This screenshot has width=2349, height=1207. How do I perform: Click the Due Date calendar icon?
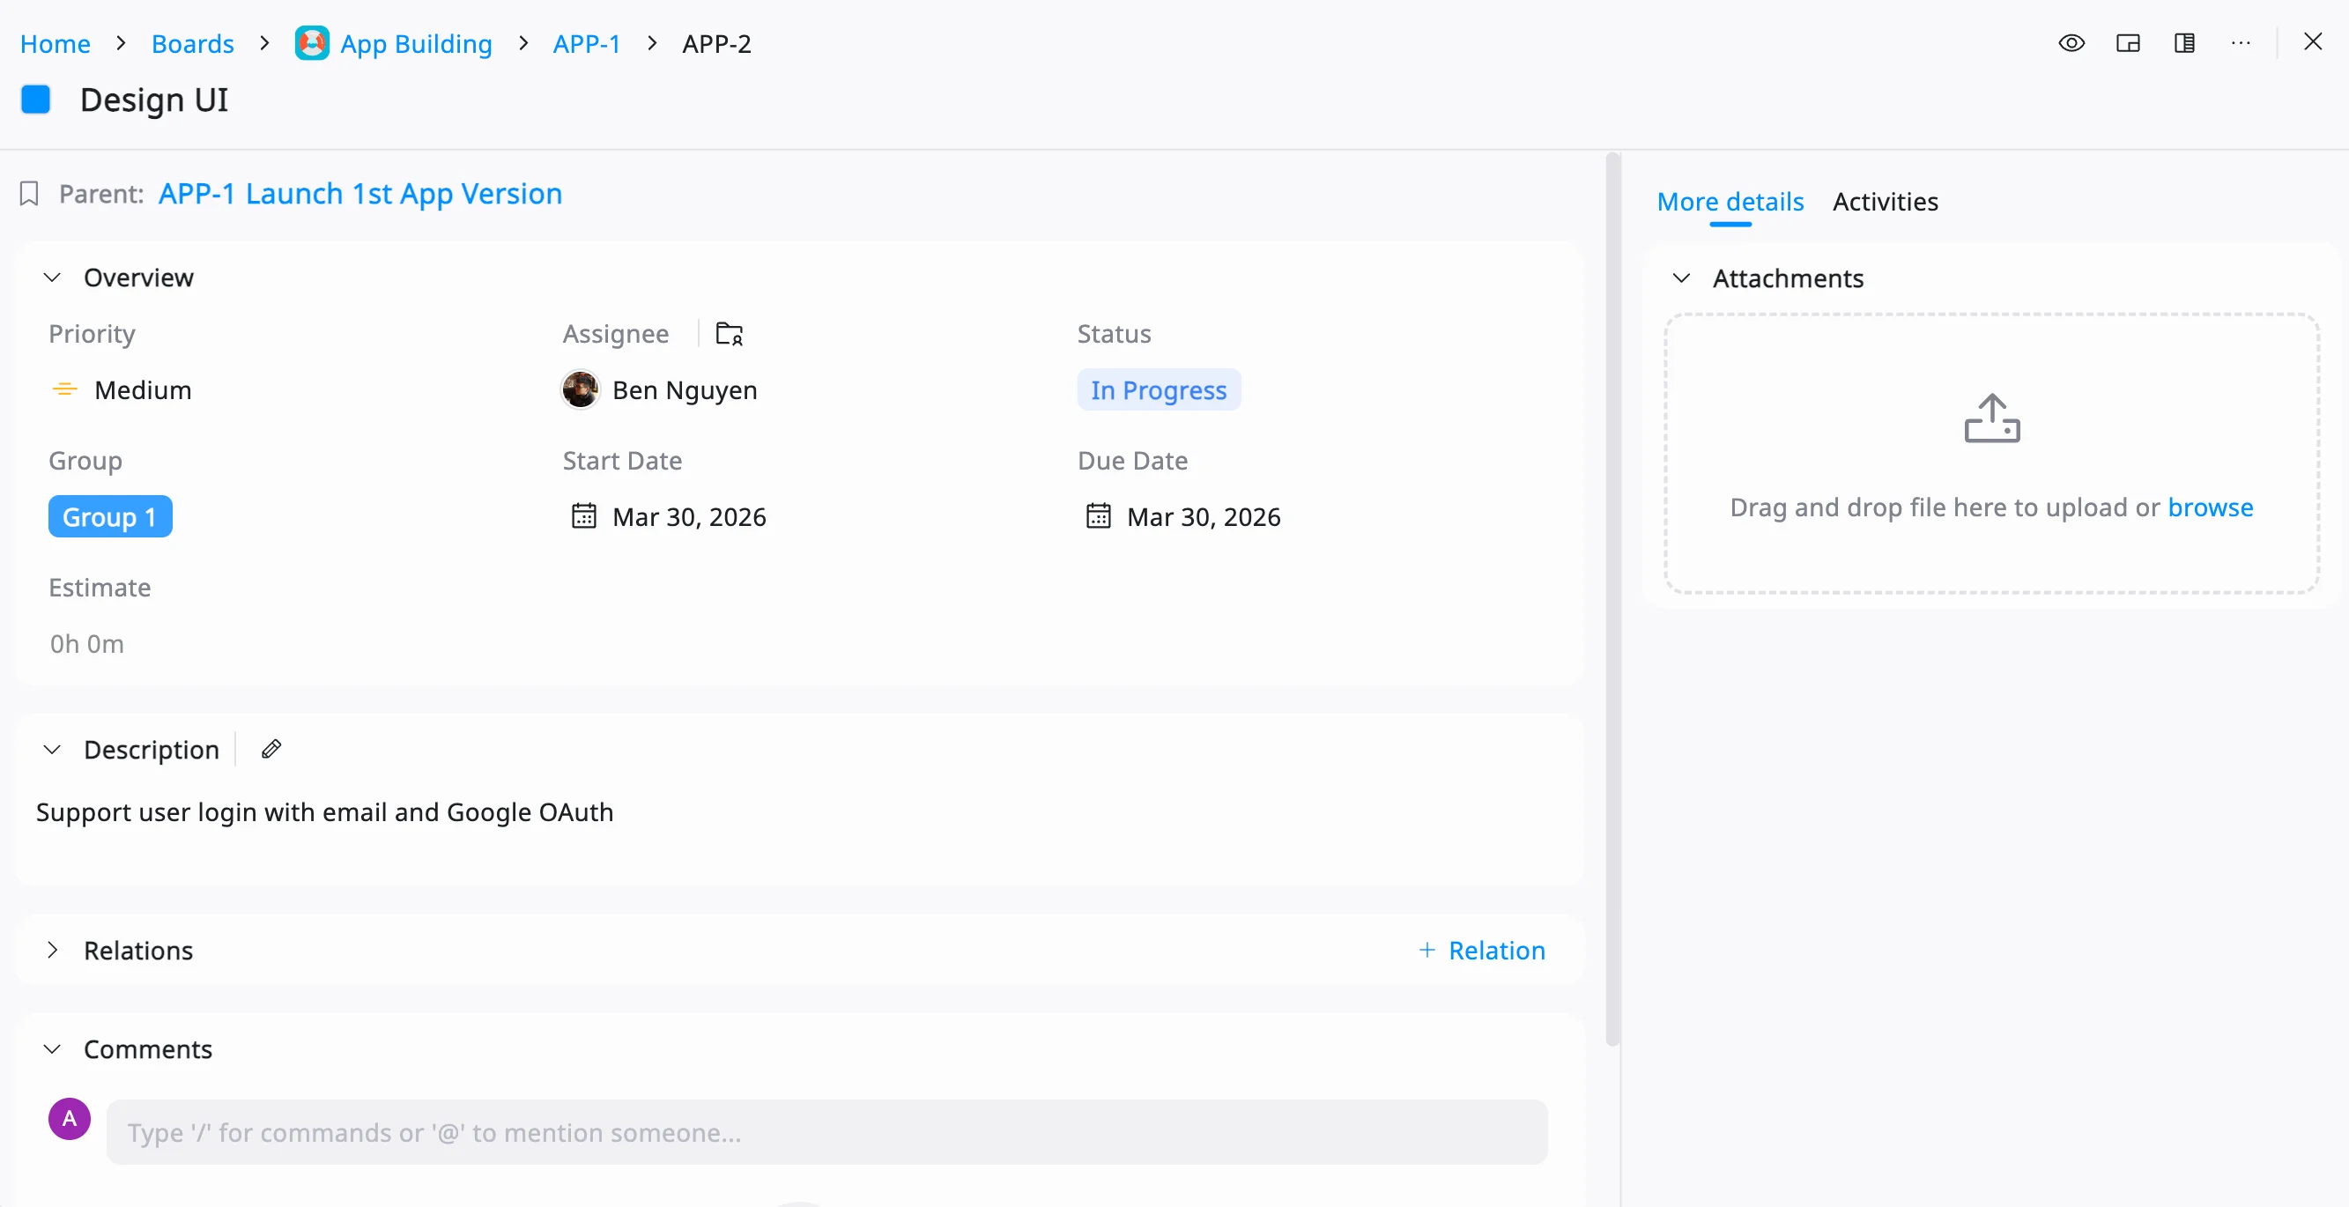[1098, 516]
